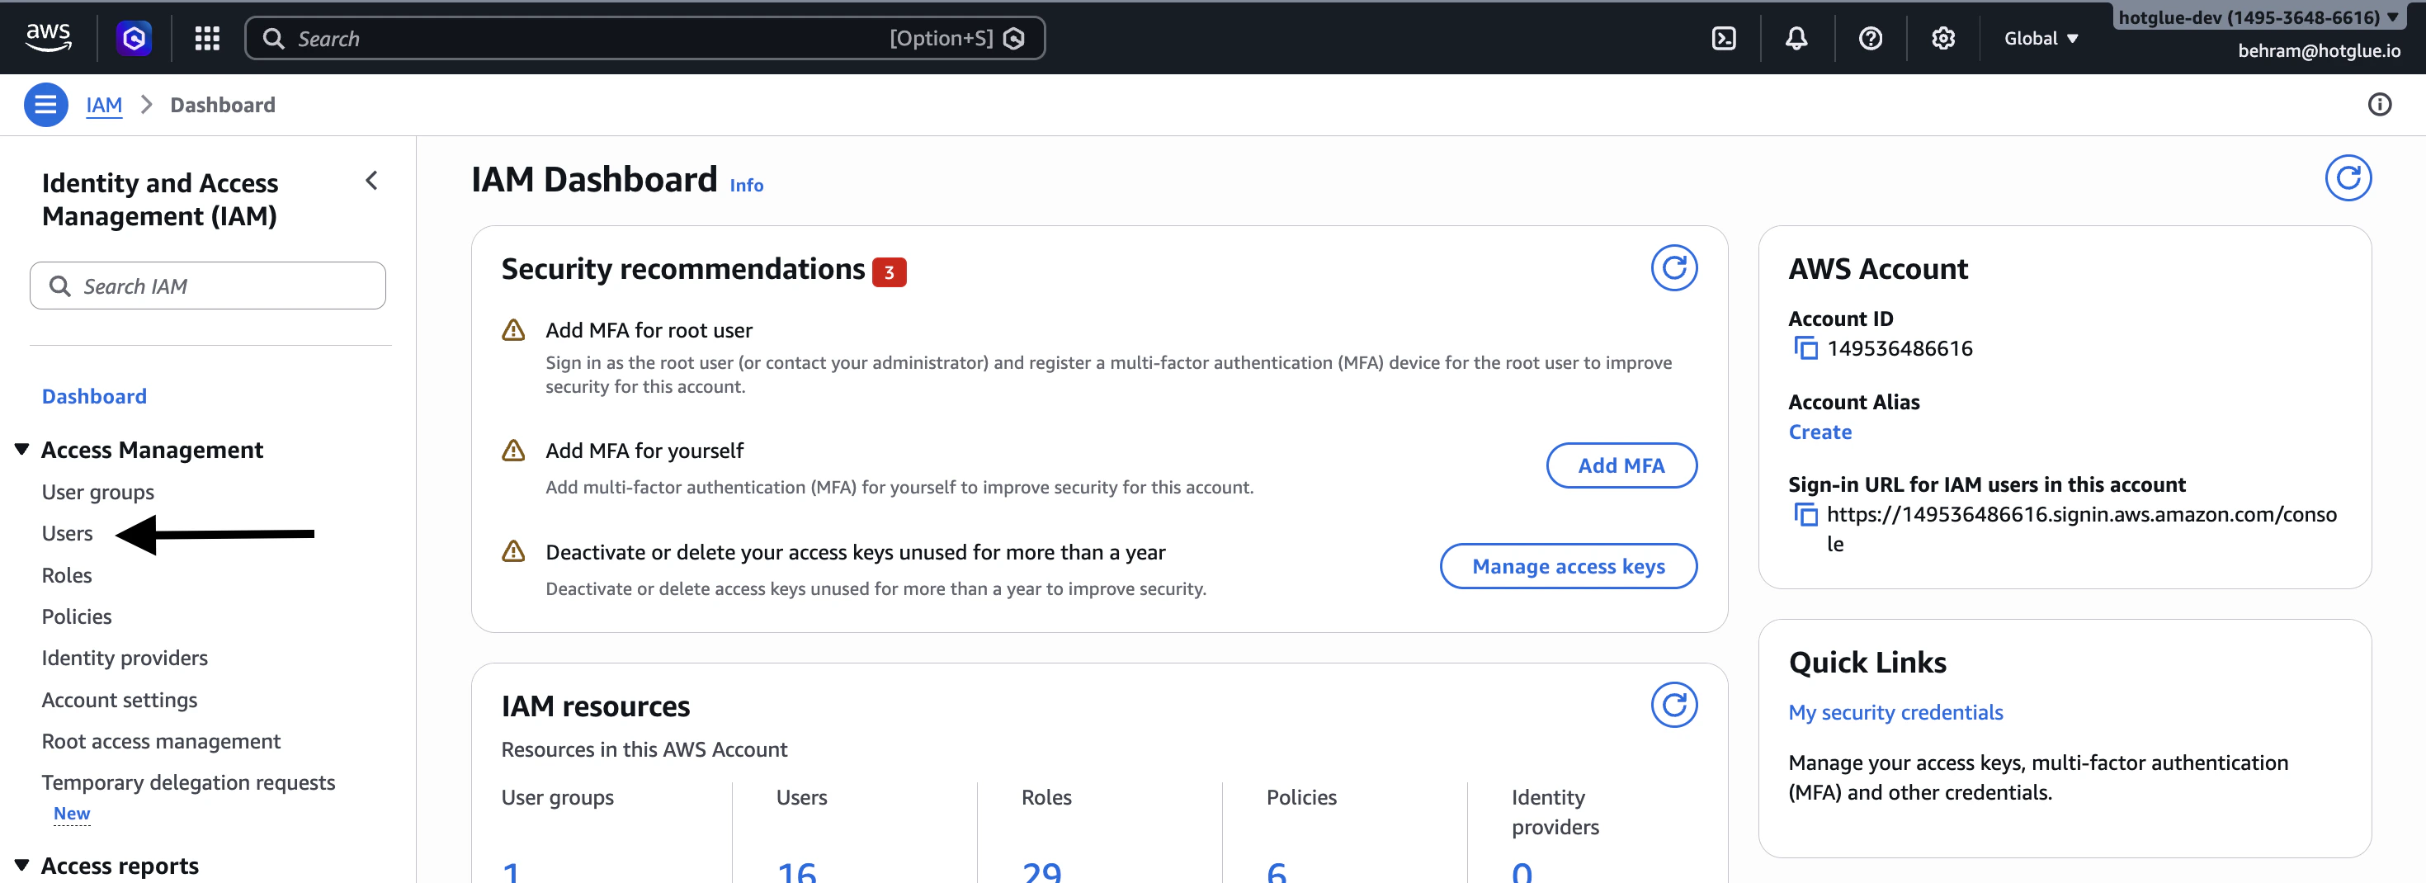2426x883 pixels.
Task: Open the Global region dropdown
Action: (x=2040, y=38)
